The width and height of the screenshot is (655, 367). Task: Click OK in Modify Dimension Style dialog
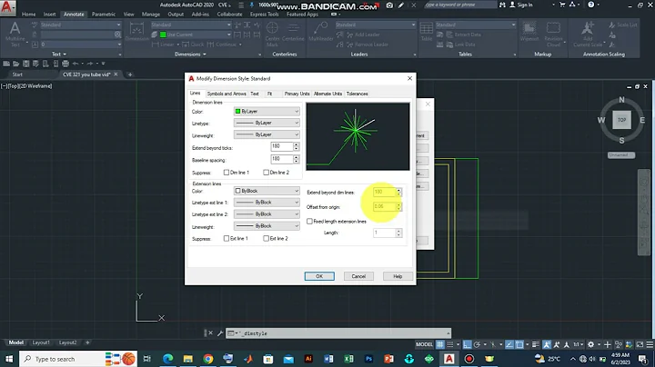click(x=319, y=276)
